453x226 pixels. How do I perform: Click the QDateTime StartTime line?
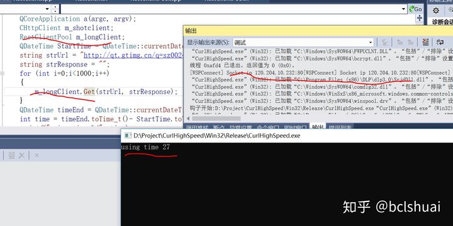pyautogui.click(x=101, y=46)
